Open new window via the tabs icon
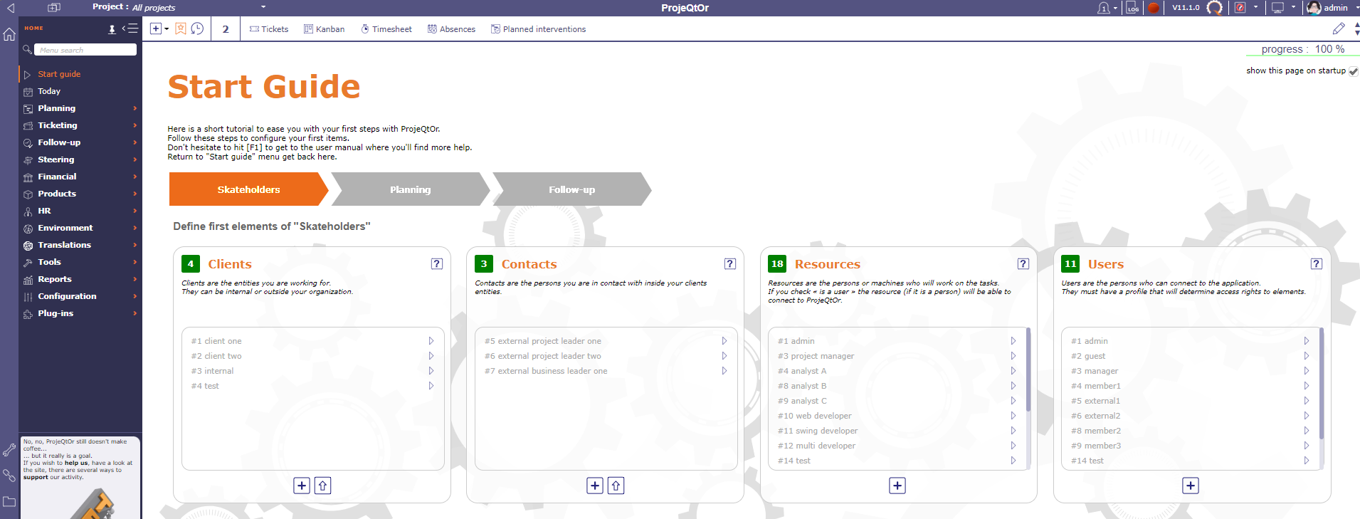 click(x=54, y=8)
